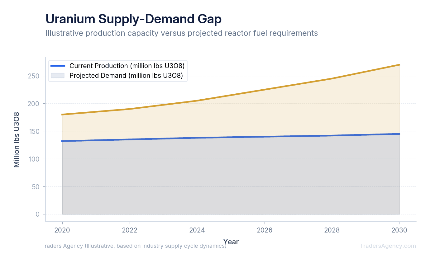Click the x-axis tick '2028'
The width and height of the screenshot is (430, 263).
pos(332,230)
